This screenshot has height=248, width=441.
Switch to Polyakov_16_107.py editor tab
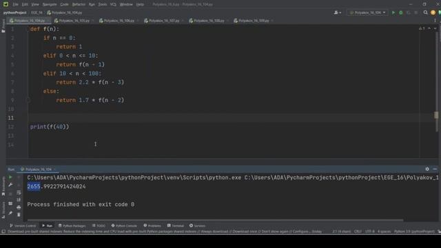(164, 21)
